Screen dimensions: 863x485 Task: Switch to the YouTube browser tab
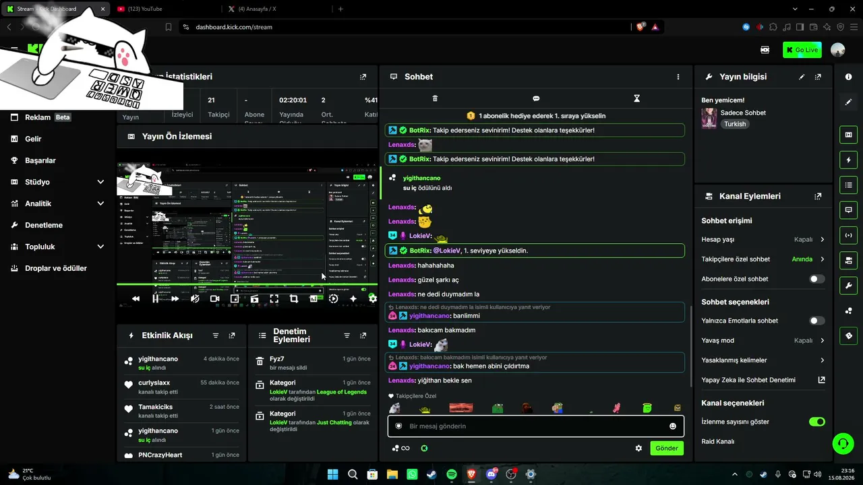165,9
